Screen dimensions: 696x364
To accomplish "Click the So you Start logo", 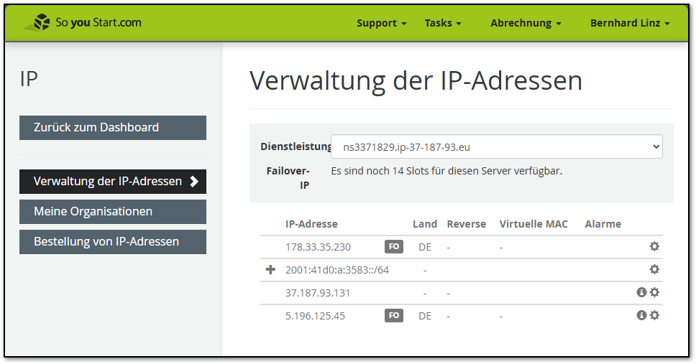I will (x=83, y=22).
